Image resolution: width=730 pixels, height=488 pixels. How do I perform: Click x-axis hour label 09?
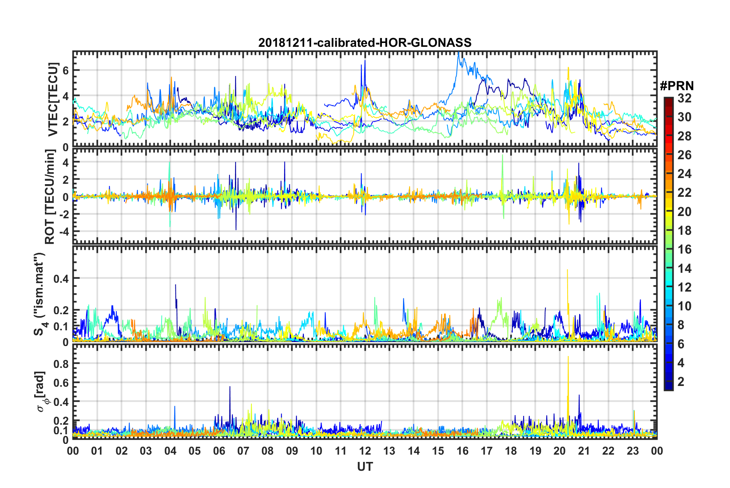click(x=292, y=451)
